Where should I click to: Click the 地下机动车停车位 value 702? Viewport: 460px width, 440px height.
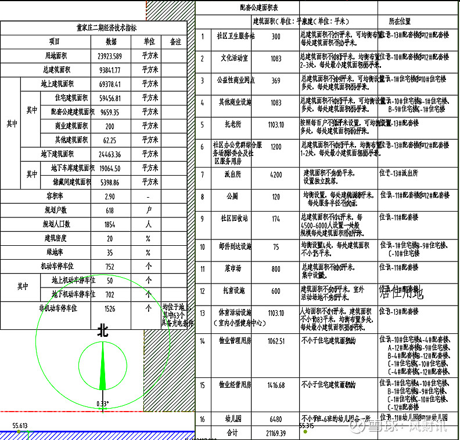coord(110,295)
